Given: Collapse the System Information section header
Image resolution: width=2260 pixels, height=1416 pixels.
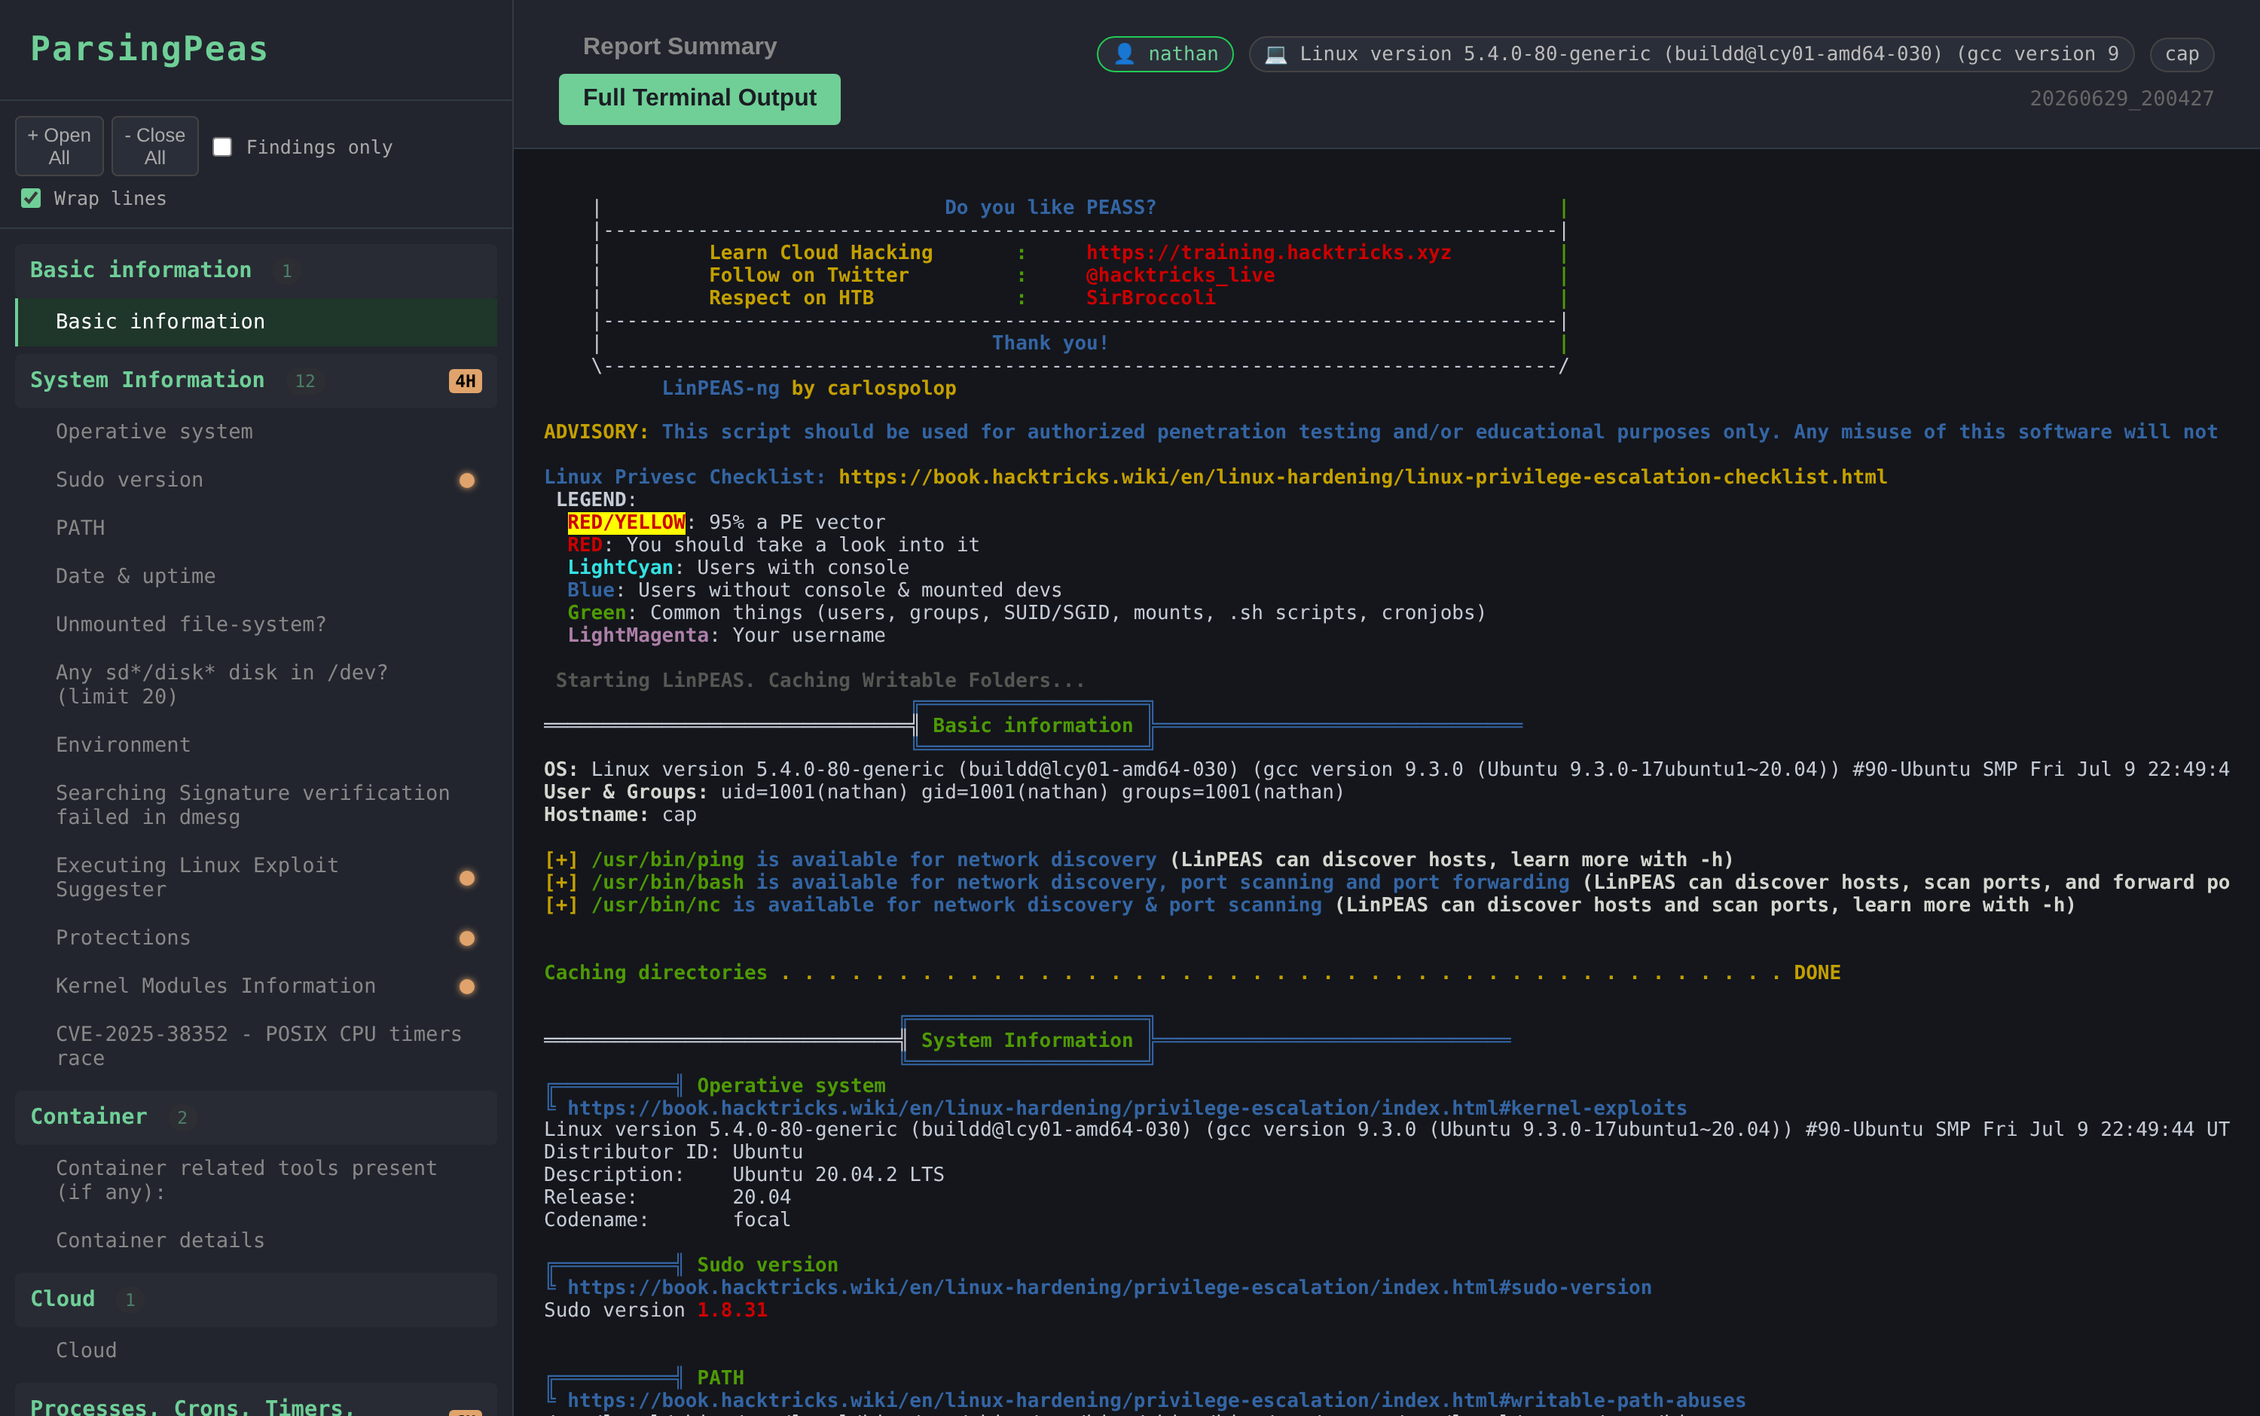Looking at the screenshot, I should click(x=255, y=380).
